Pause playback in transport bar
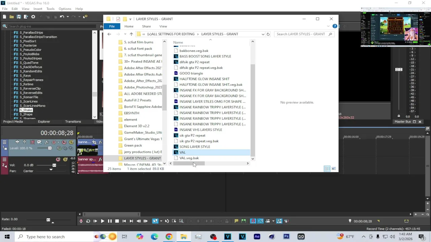 point(110,221)
